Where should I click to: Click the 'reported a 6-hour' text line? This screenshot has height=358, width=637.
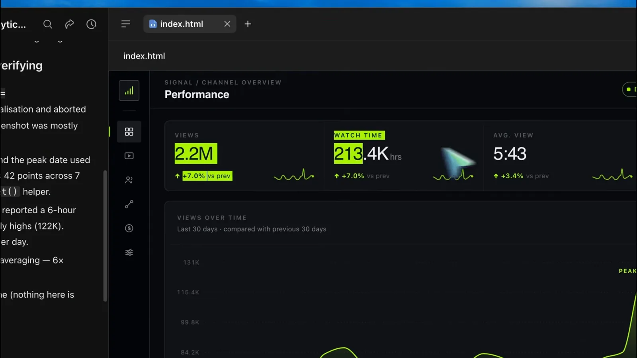pos(39,210)
